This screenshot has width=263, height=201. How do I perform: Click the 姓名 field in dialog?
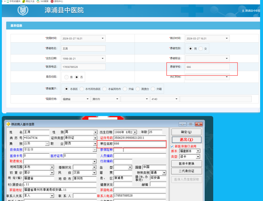pyautogui.click(x=36, y=132)
